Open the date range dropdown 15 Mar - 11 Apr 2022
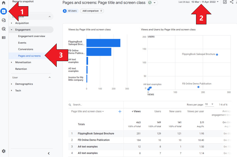237x157 pixels. click(205, 2)
